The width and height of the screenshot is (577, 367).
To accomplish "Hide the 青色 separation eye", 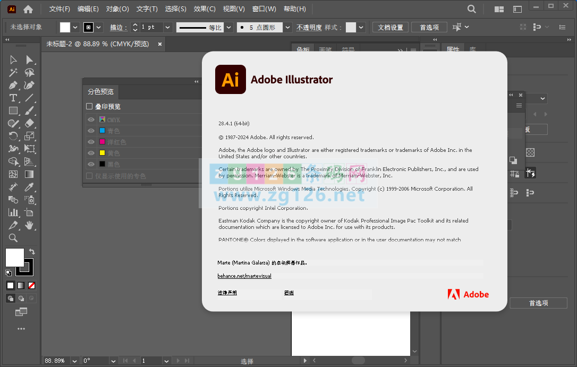I will pos(91,131).
